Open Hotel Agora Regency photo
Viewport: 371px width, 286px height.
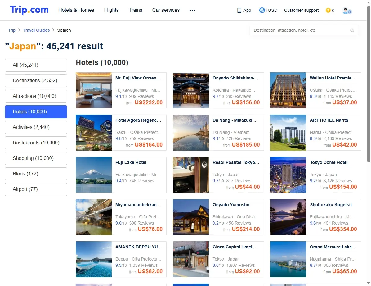tap(94, 133)
